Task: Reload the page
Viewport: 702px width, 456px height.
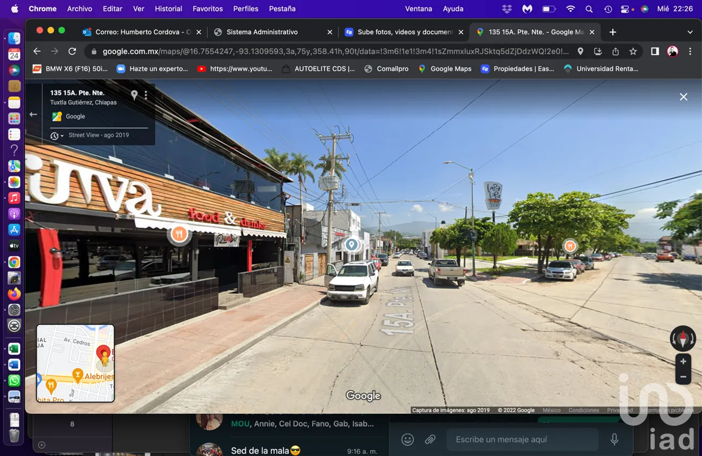Action: (72, 51)
